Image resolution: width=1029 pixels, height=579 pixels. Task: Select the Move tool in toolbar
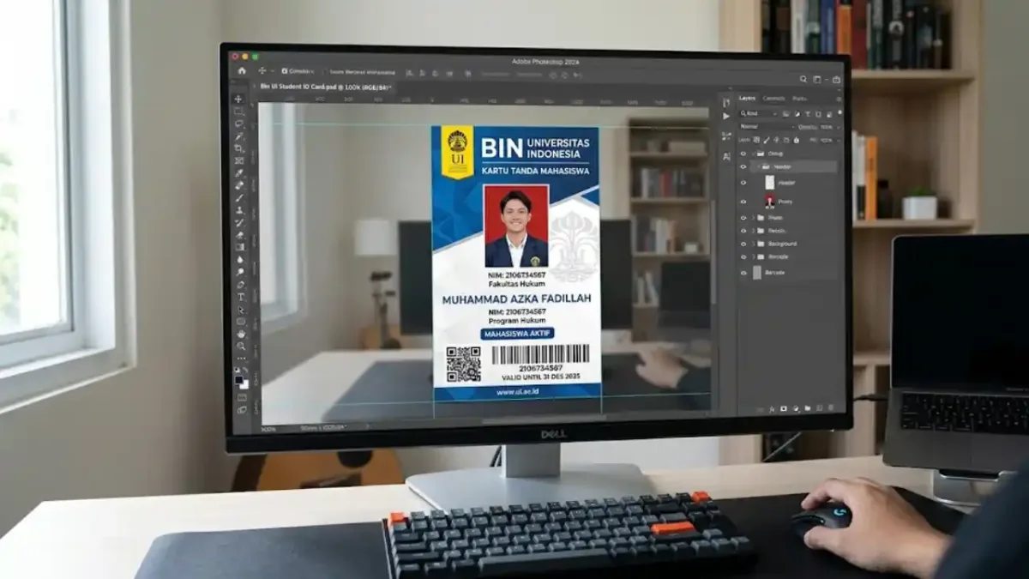click(x=238, y=99)
